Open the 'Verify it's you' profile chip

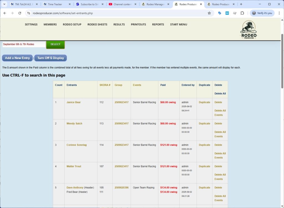coord(262,13)
